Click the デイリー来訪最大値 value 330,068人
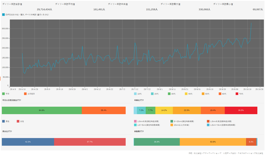The width and height of the screenshot is (265, 157). point(204,9)
